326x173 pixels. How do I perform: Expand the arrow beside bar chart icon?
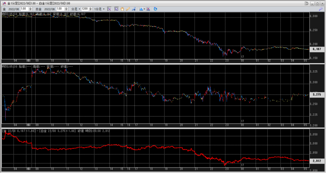pyautogui.click(x=144, y=9)
